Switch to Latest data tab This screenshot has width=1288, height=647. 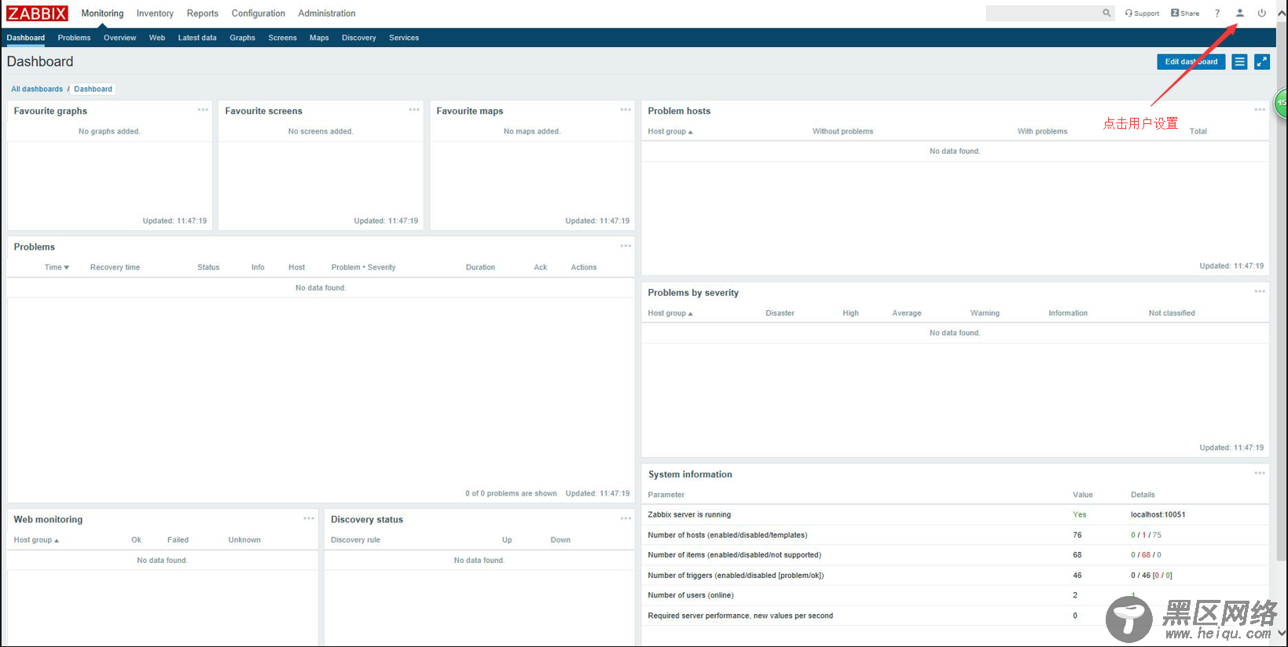197,38
